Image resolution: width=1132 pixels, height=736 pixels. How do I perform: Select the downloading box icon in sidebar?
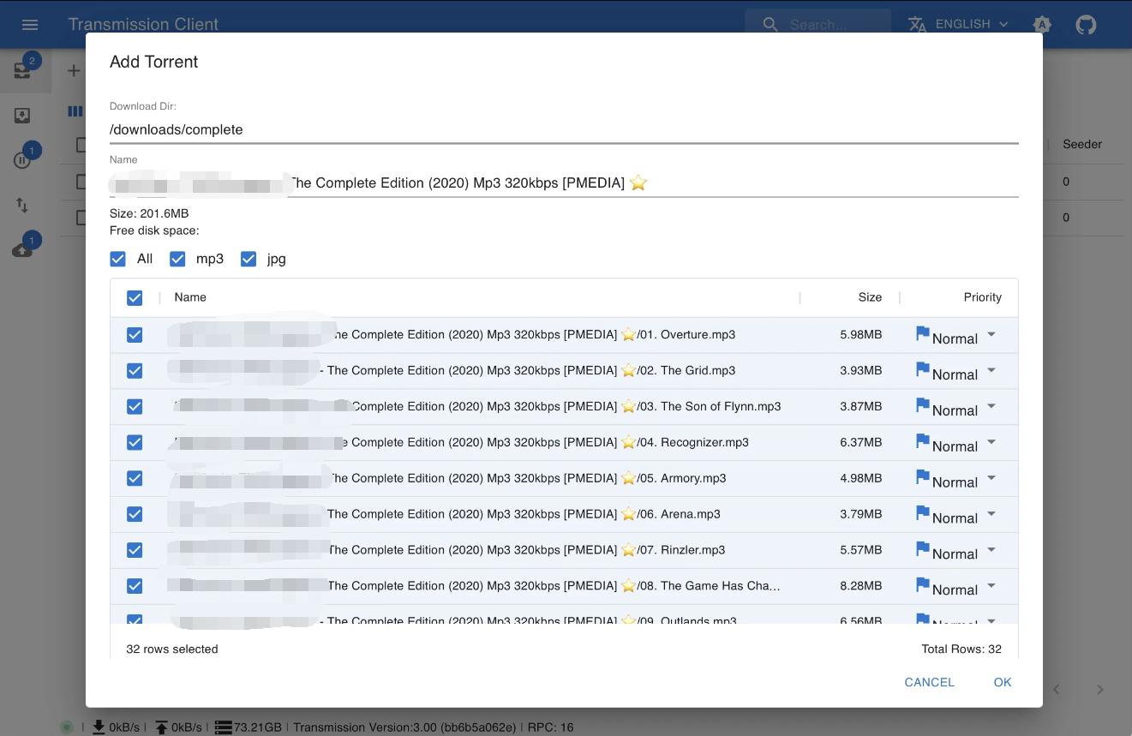pyautogui.click(x=22, y=115)
